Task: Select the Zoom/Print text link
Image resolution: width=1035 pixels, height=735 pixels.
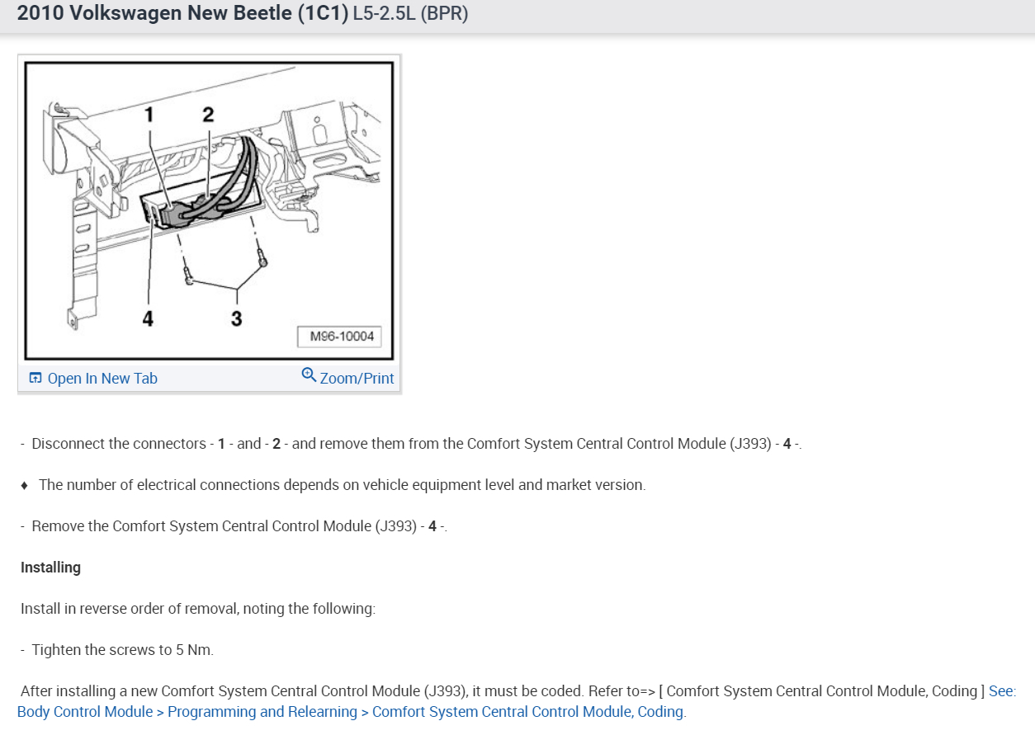Action: coord(357,379)
